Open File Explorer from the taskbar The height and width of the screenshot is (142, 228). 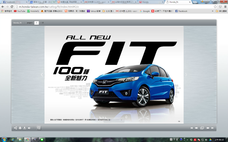[x=20, y=140]
